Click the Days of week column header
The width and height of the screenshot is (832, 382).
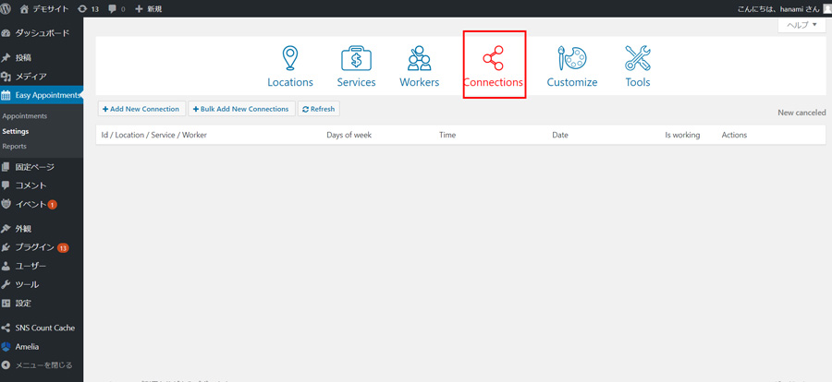point(349,135)
